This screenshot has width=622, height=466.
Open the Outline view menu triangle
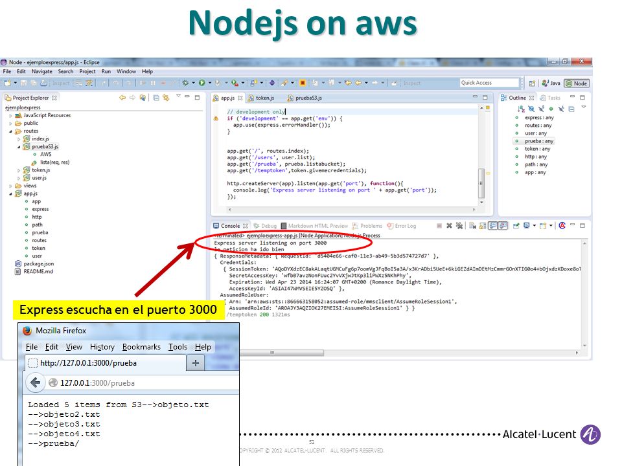[584, 107]
